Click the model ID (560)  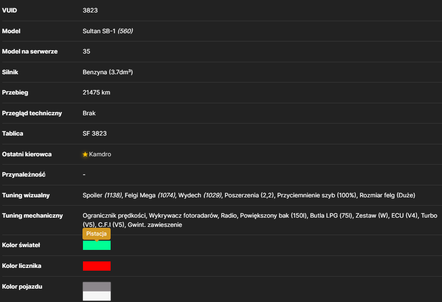125,31
